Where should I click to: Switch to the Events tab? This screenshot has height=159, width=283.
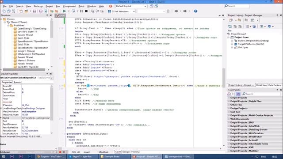pos(17,82)
